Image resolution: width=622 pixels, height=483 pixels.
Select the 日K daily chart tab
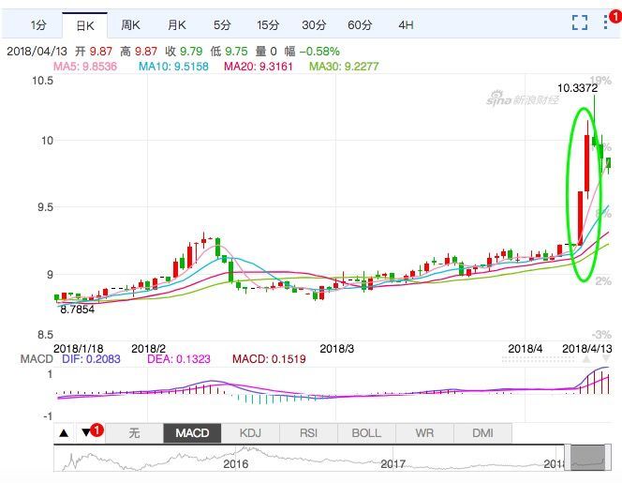click(85, 26)
